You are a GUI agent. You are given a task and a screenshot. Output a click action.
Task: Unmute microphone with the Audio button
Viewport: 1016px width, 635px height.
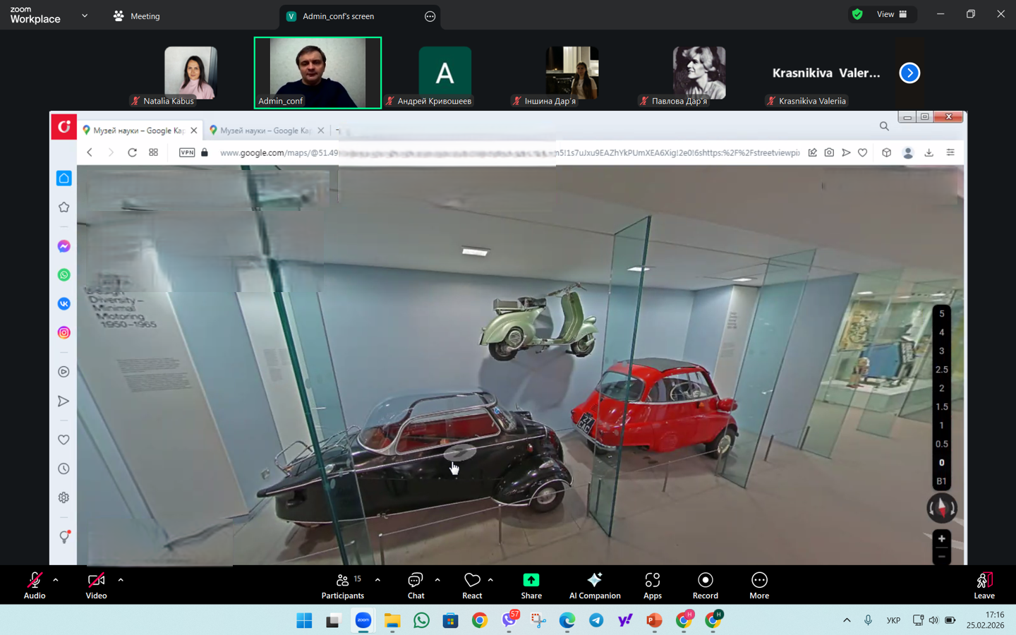(34, 585)
